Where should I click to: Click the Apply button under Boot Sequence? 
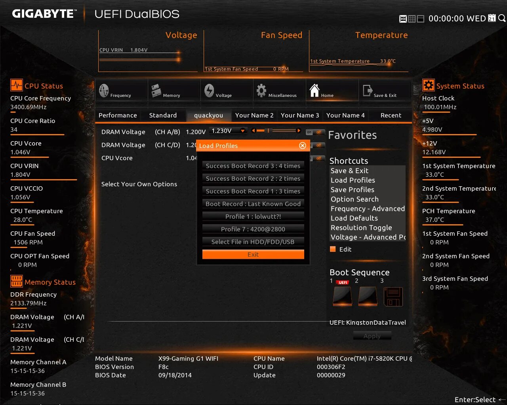[372, 336]
